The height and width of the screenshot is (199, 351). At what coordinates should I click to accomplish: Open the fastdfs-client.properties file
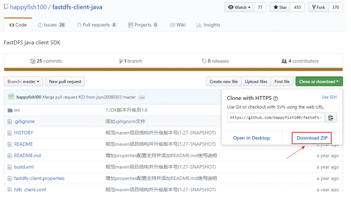(x=39, y=179)
